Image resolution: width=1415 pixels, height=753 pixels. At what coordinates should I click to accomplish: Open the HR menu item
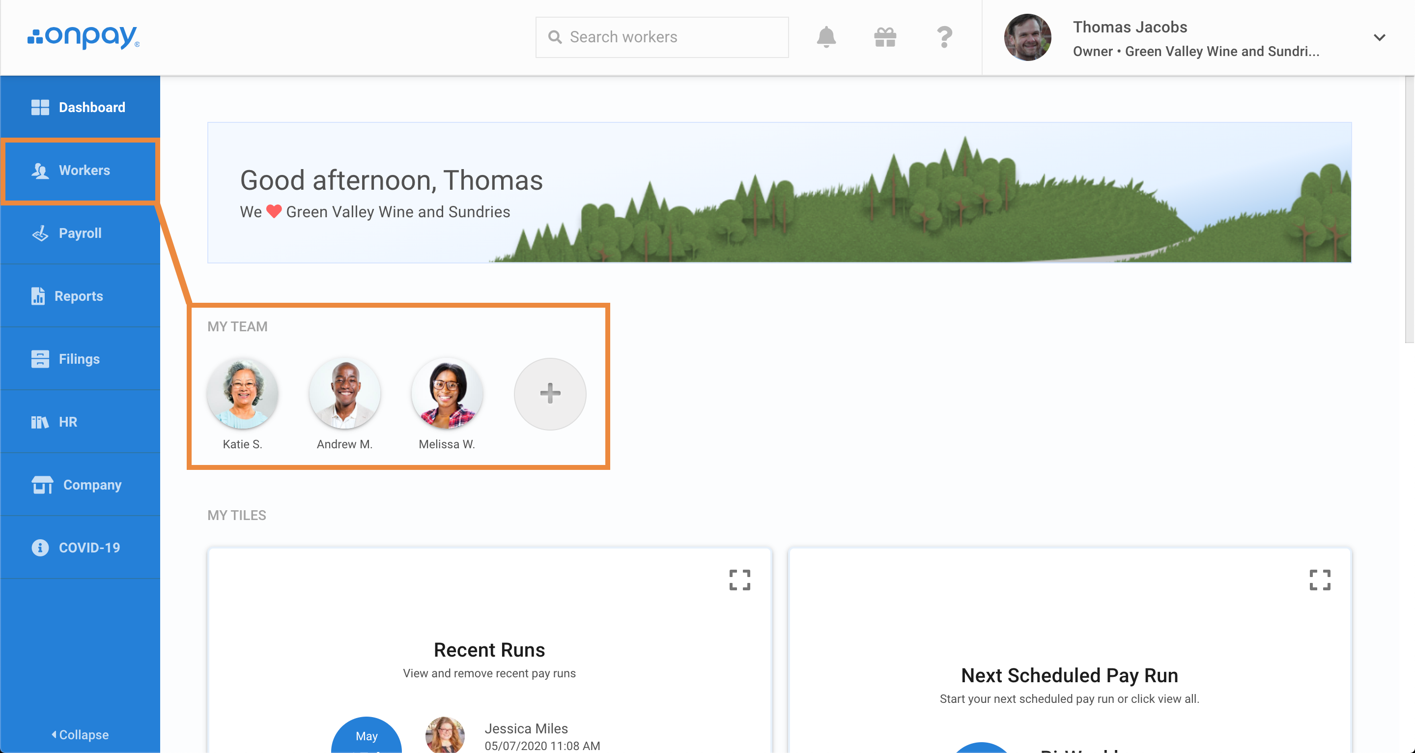point(80,422)
